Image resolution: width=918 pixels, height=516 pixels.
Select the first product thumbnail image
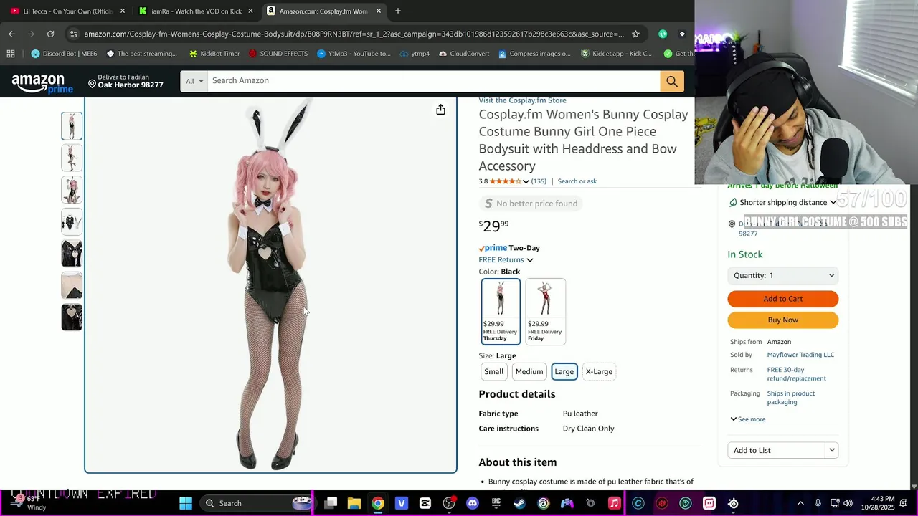(72, 126)
